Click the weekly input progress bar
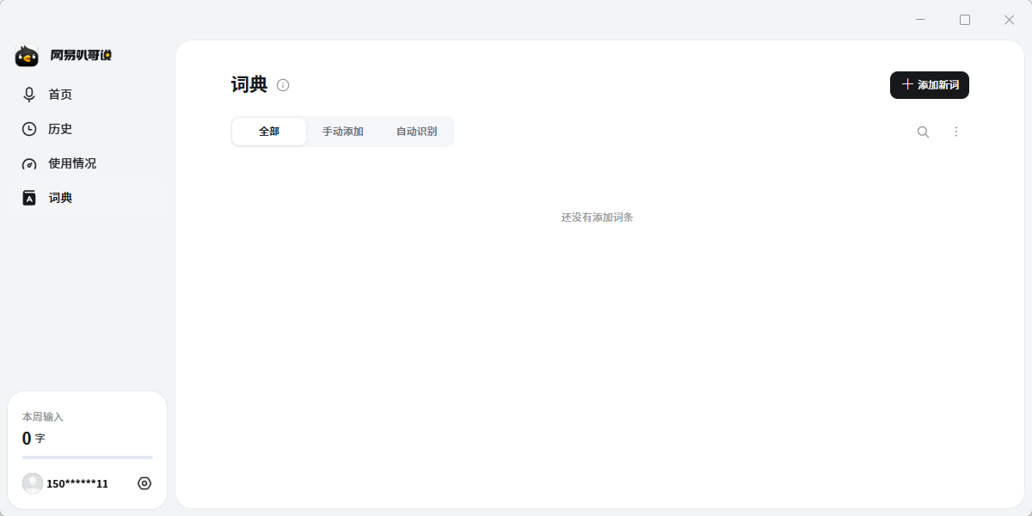 [x=88, y=458]
